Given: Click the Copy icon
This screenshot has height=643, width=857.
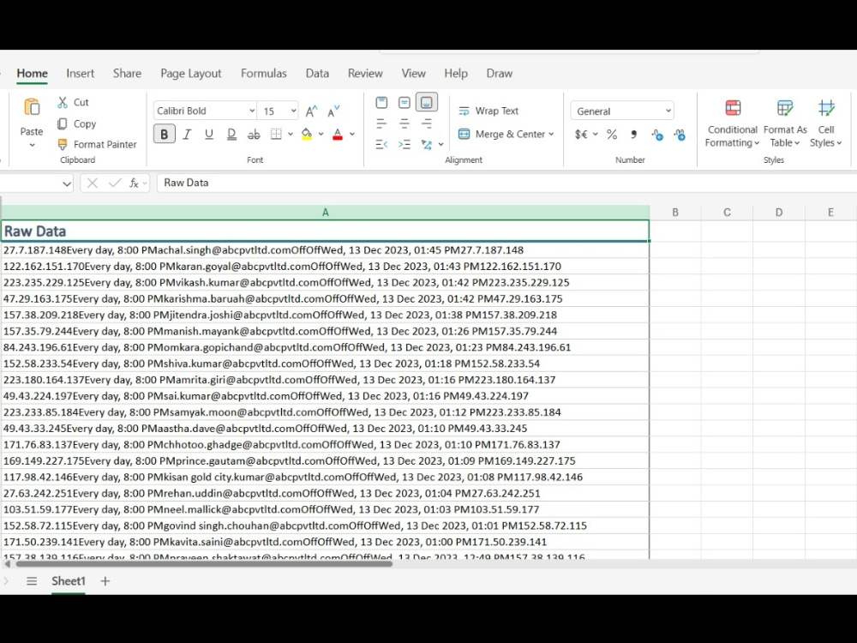Looking at the screenshot, I should pos(63,124).
